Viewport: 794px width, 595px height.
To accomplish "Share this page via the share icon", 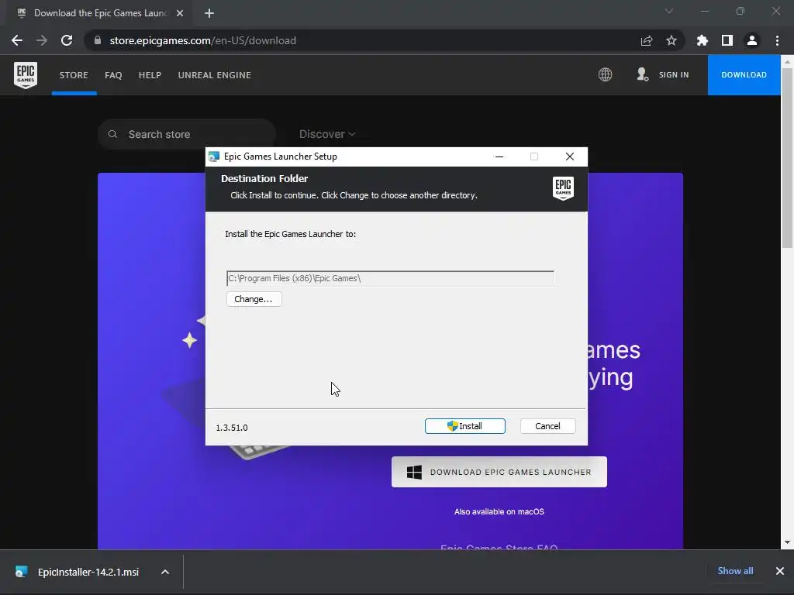I will click(646, 40).
